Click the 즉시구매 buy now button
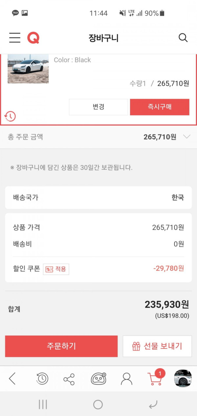197x416 pixels. 160,107
